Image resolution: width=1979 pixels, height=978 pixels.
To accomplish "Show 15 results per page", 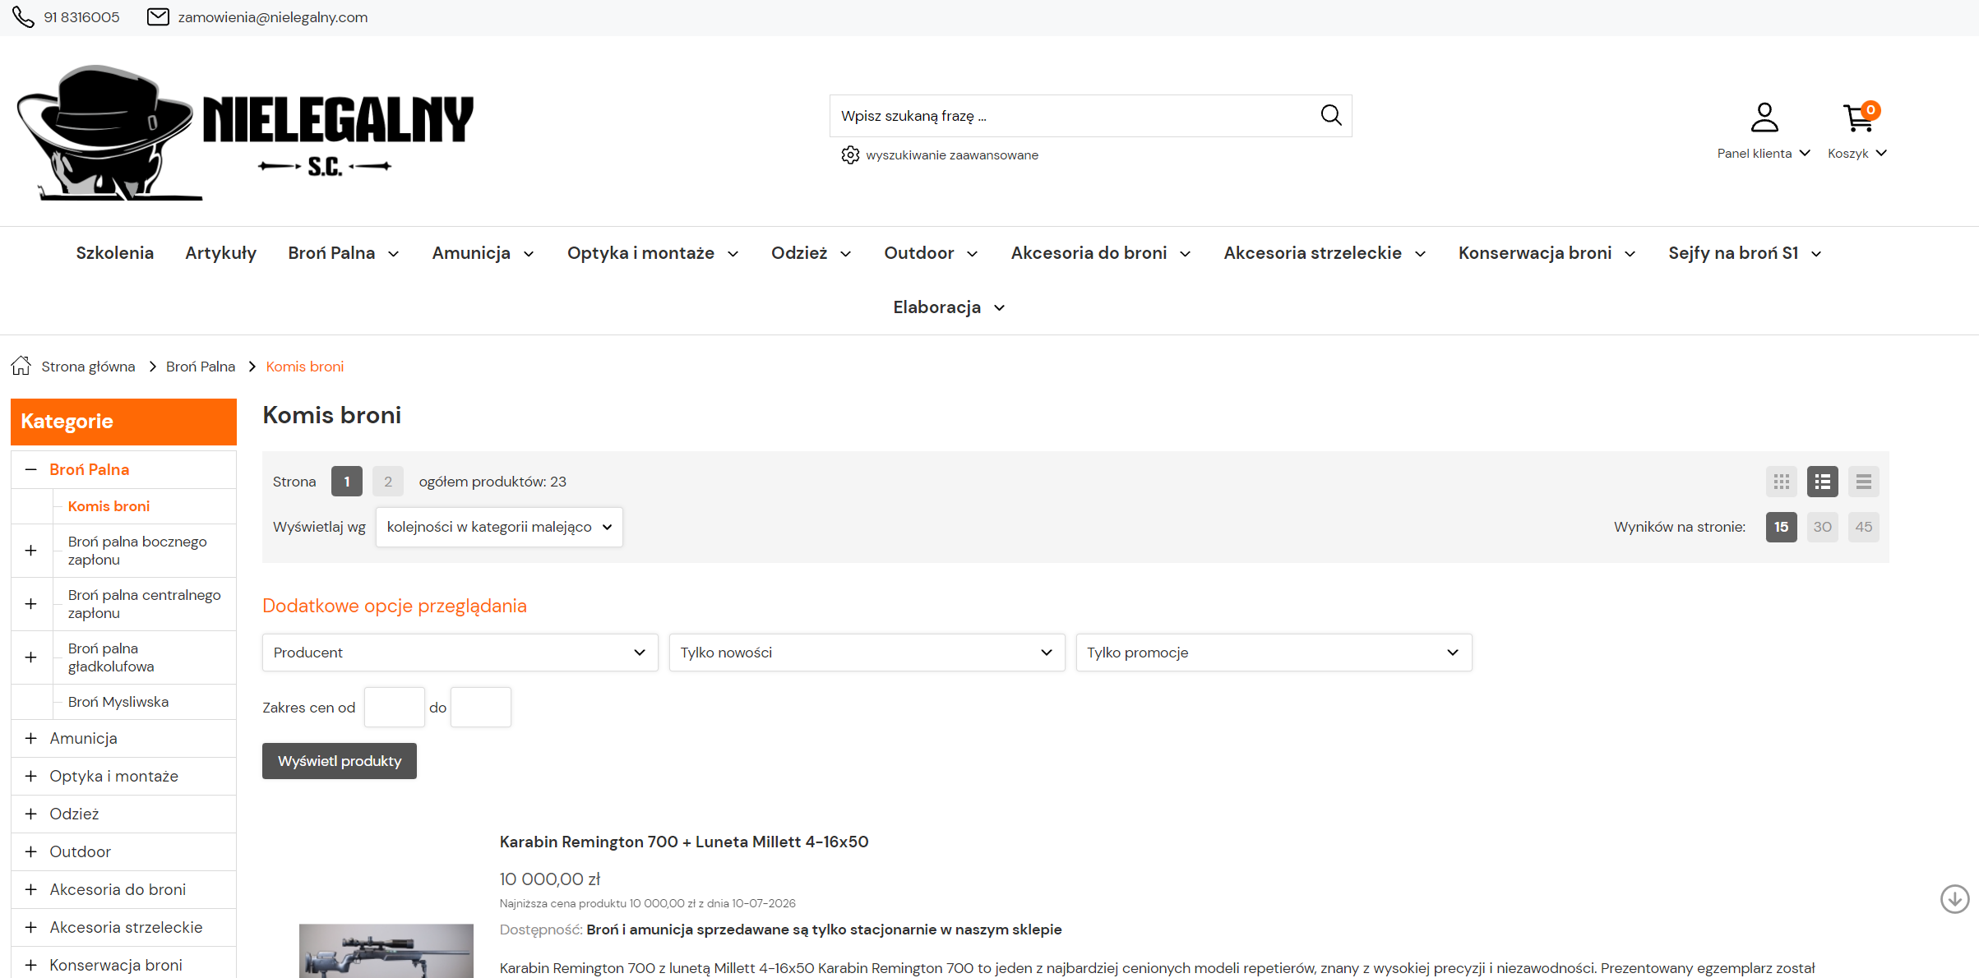I will [x=1782, y=527].
